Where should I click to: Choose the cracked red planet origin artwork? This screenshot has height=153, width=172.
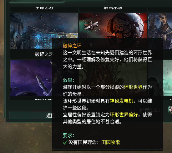[113, 26]
